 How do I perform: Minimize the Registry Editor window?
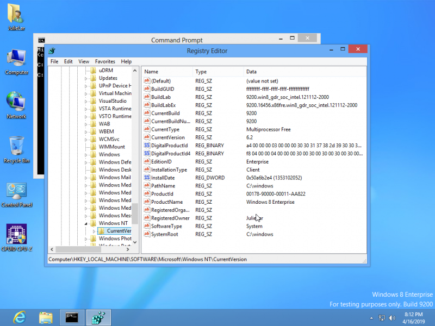click(331, 49)
